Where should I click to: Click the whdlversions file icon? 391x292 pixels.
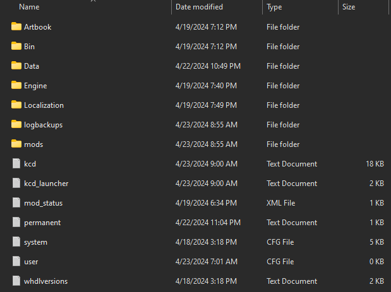(16, 281)
